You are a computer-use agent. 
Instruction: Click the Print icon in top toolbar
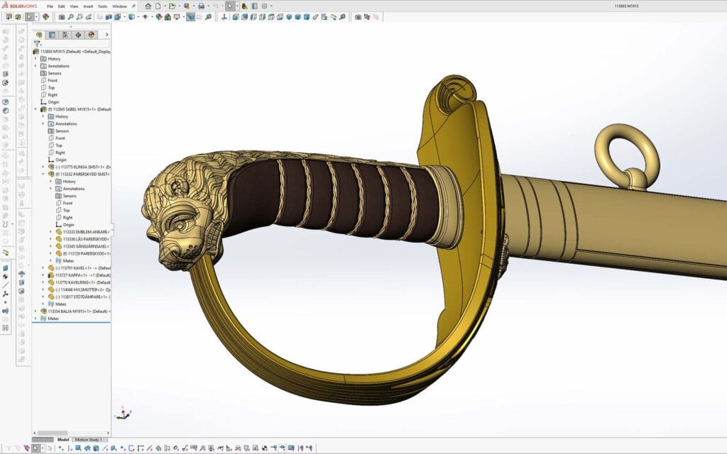tap(201, 6)
